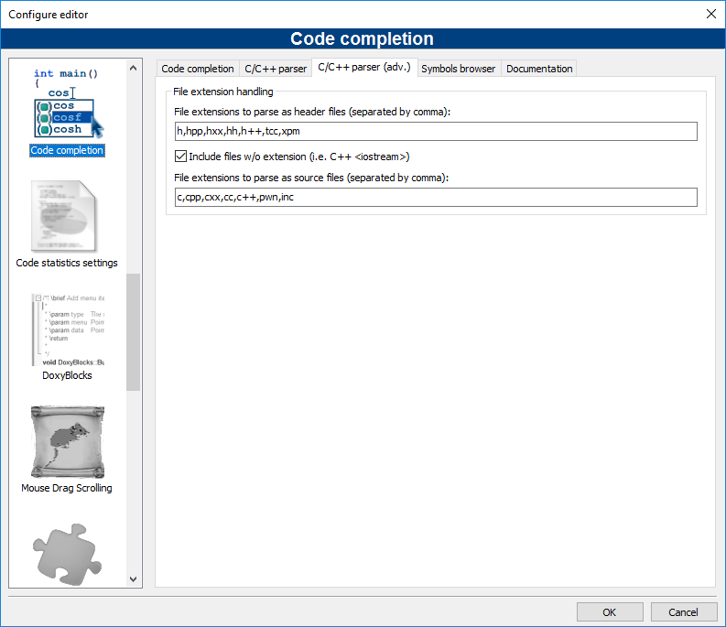The width and height of the screenshot is (726, 627).
Task: Select the Code completion sidebar icon
Action: (67, 102)
